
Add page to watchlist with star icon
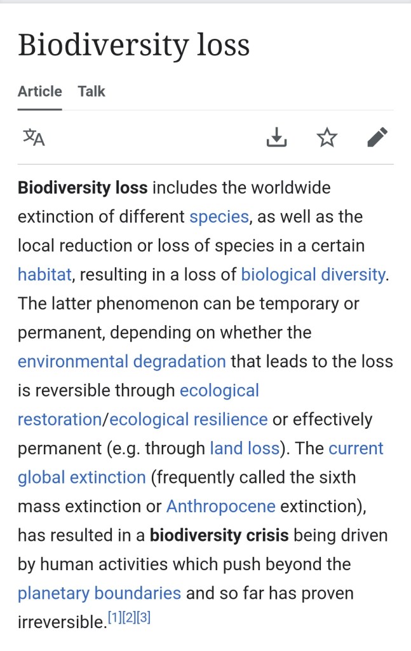coord(327,137)
